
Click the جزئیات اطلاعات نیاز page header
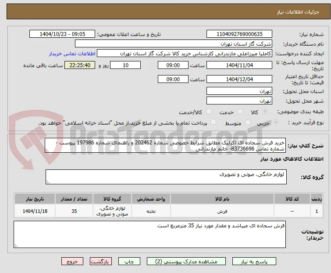(298, 12)
